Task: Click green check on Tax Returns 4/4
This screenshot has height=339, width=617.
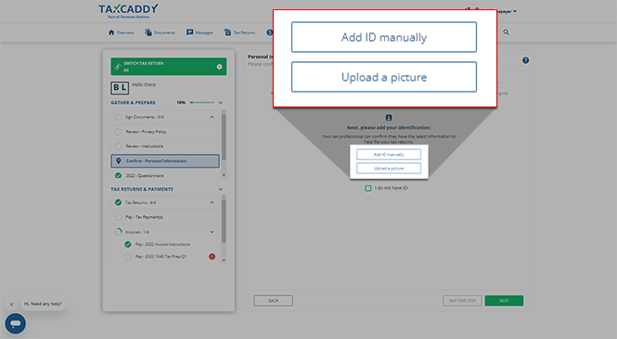Action: (118, 202)
